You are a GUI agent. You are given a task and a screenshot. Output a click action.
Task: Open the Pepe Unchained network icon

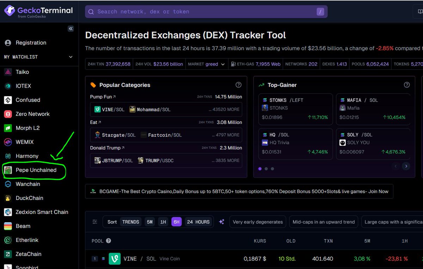point(8,170)
